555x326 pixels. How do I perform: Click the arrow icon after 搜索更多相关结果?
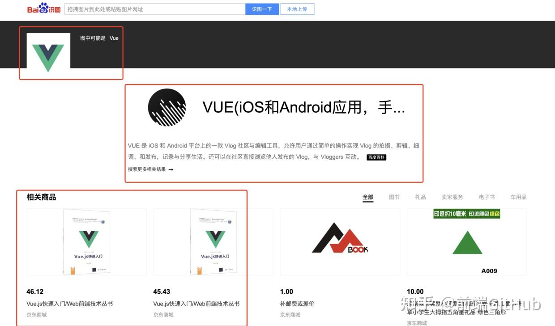[171, 169]
